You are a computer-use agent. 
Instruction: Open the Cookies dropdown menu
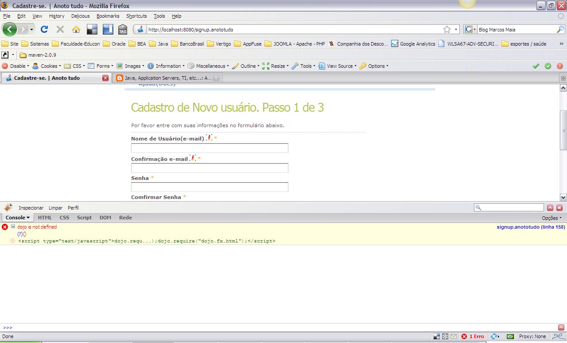click(x=47, y=66)
